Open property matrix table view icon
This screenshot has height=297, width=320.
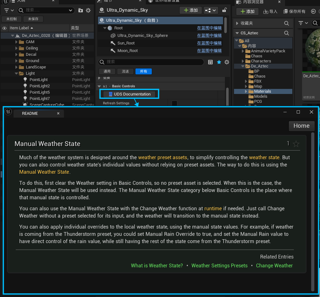pyautogui.click(x=210, y=62)
